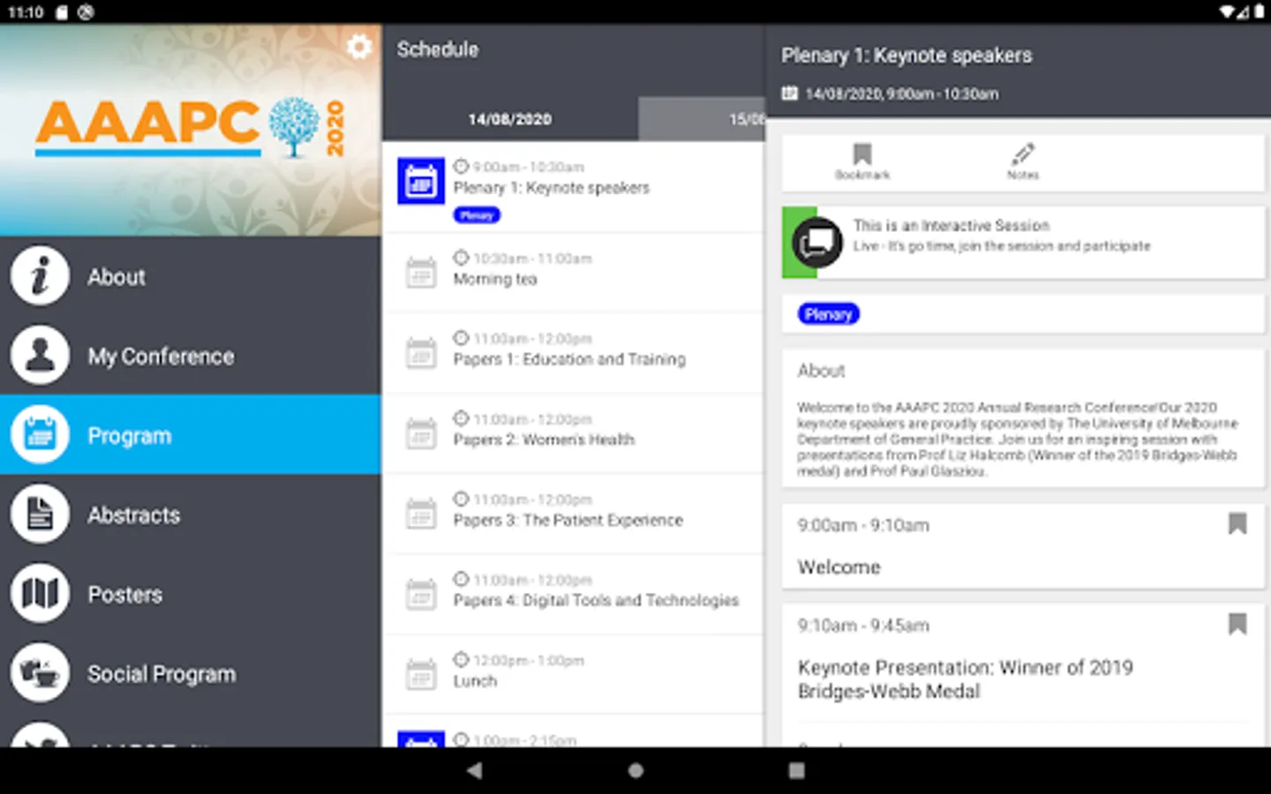
Task: Open the settings gear icon
Action: pyautogui.click(x=359, y=46)
